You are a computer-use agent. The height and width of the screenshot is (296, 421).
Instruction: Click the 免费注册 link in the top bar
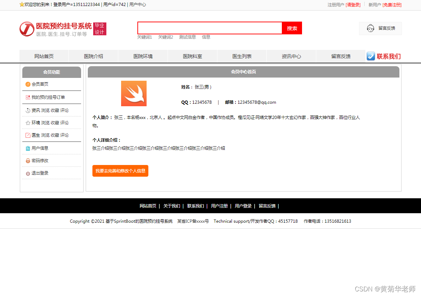click(392, 5)
